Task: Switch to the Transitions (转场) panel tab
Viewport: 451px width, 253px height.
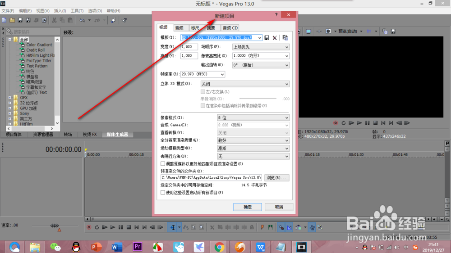Action: pyautogui.click(x=68, y=135)
